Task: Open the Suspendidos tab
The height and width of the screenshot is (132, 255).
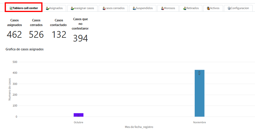Action: 144,8
